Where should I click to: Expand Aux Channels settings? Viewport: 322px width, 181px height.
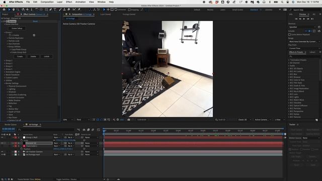8,44
